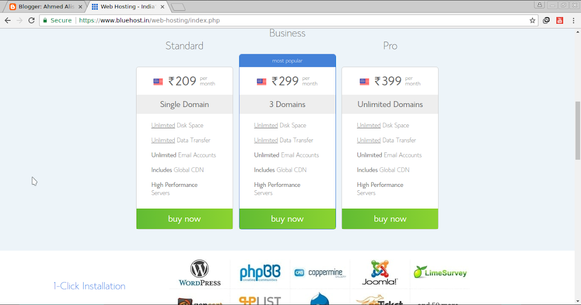Click the page vertical scrollbar thumb
The width and height of the screenshot is (581, 305).
pyautogui.click(x=578, y=131)
